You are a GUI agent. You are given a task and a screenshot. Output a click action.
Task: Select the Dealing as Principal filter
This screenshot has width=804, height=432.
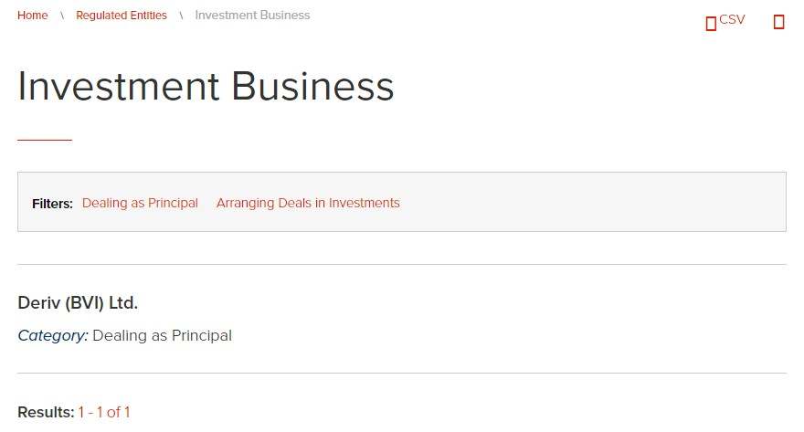tap(140, 203)
